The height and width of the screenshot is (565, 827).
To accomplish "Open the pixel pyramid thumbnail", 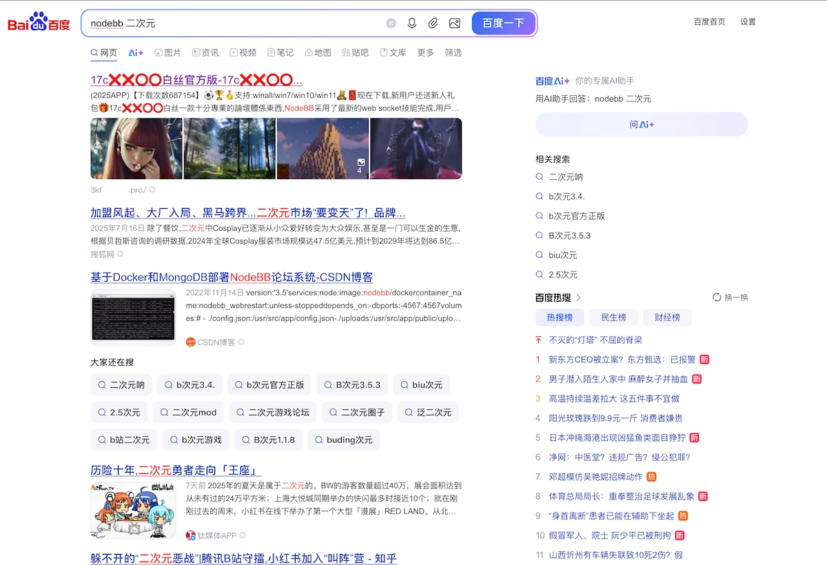I will point(323,148).
